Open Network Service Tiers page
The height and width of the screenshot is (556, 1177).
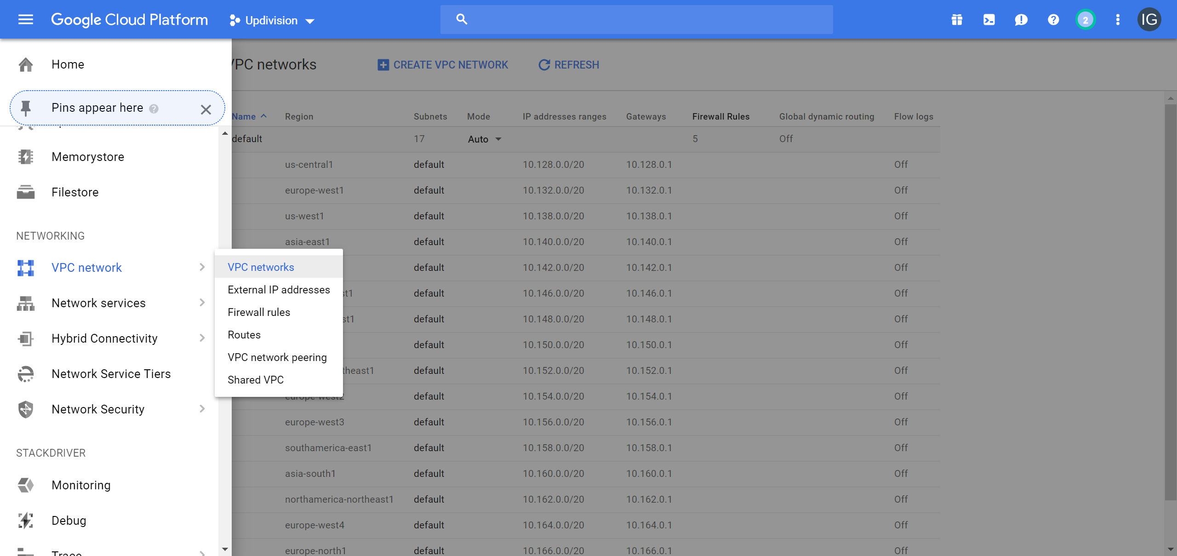click(111, 374)
